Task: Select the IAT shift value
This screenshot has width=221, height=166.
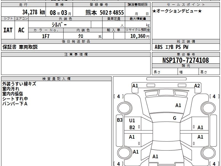Action: coord(8,30)
